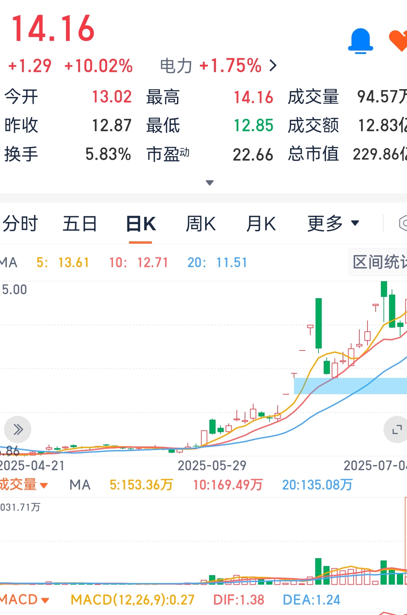This screenshot has height=615, width=407.
Task: Open the 电力 sector chevron arrow
Action: 273,66
